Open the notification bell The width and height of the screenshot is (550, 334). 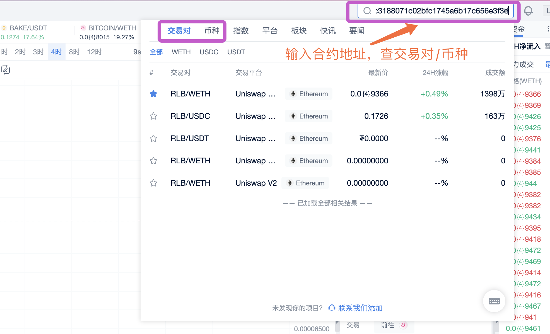click(x=528, y=11)
